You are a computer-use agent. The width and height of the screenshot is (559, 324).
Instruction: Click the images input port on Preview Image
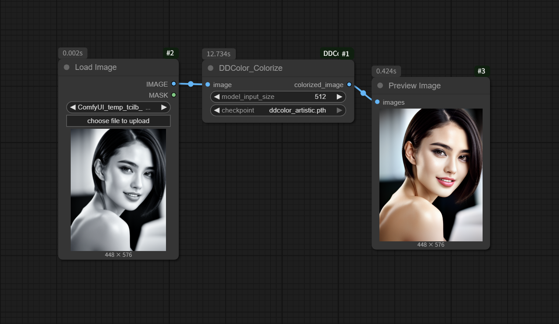click(x=377, y=102)
